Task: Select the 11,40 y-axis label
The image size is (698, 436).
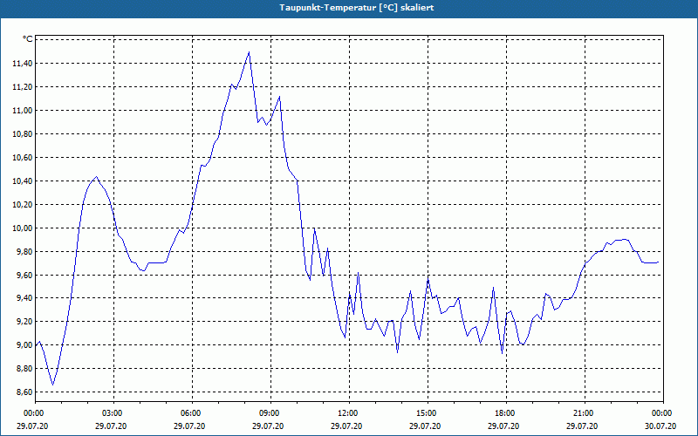Action: tap(23, 64)
